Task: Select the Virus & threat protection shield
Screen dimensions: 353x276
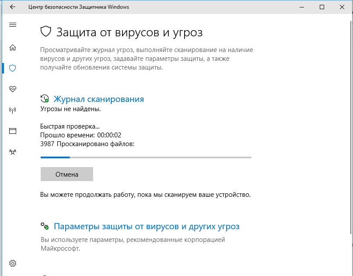Action: point(13,68)
